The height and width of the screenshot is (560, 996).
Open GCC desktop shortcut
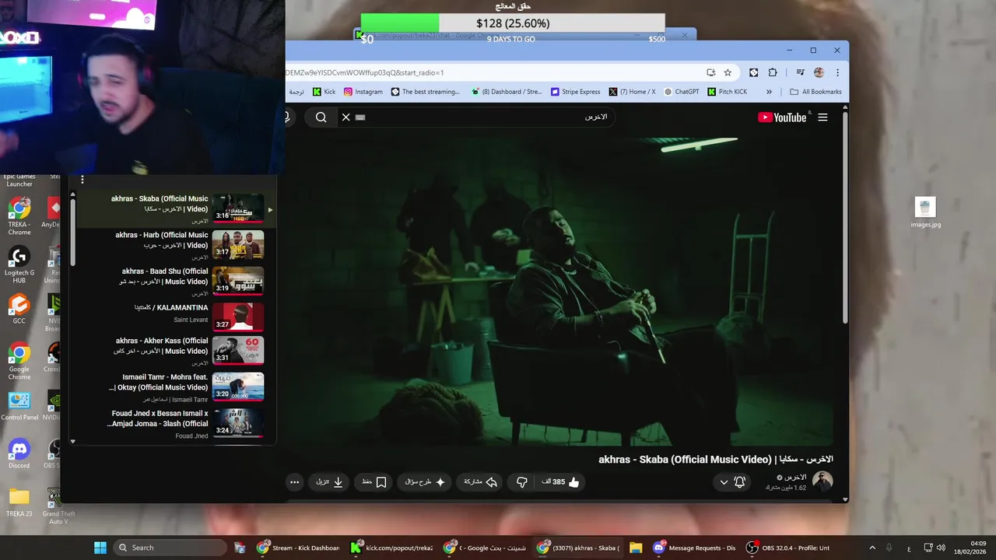(x=19, y=309)
